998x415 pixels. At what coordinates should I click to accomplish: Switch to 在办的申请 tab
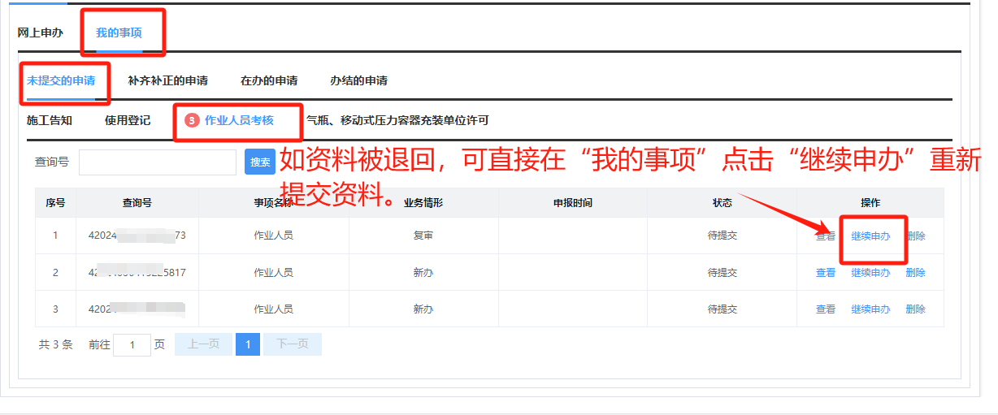269,80
